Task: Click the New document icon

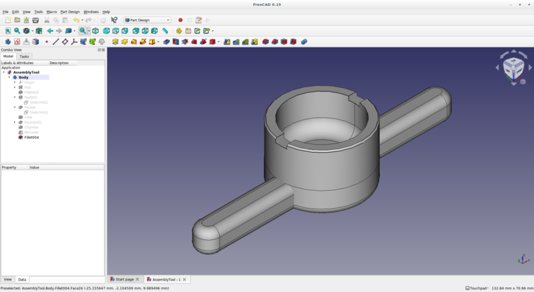Action: [7, 20]
